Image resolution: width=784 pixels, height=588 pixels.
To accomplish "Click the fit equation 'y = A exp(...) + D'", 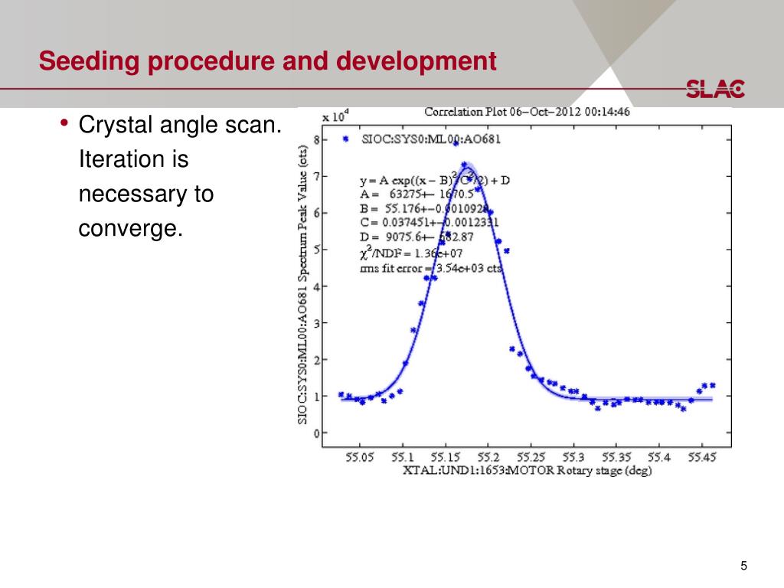I will click(x=435, y=179).
